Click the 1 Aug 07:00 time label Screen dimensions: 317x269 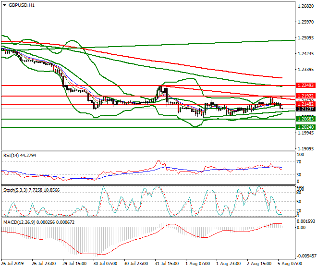[198, 264]
